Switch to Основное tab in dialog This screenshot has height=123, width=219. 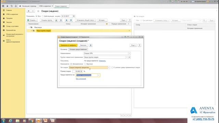64,49
